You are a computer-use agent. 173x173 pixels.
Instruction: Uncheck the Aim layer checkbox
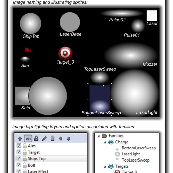coord(19,146)
